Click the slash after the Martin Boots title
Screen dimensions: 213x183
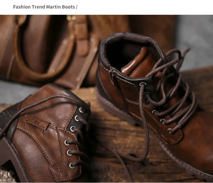tap(77, 7)
